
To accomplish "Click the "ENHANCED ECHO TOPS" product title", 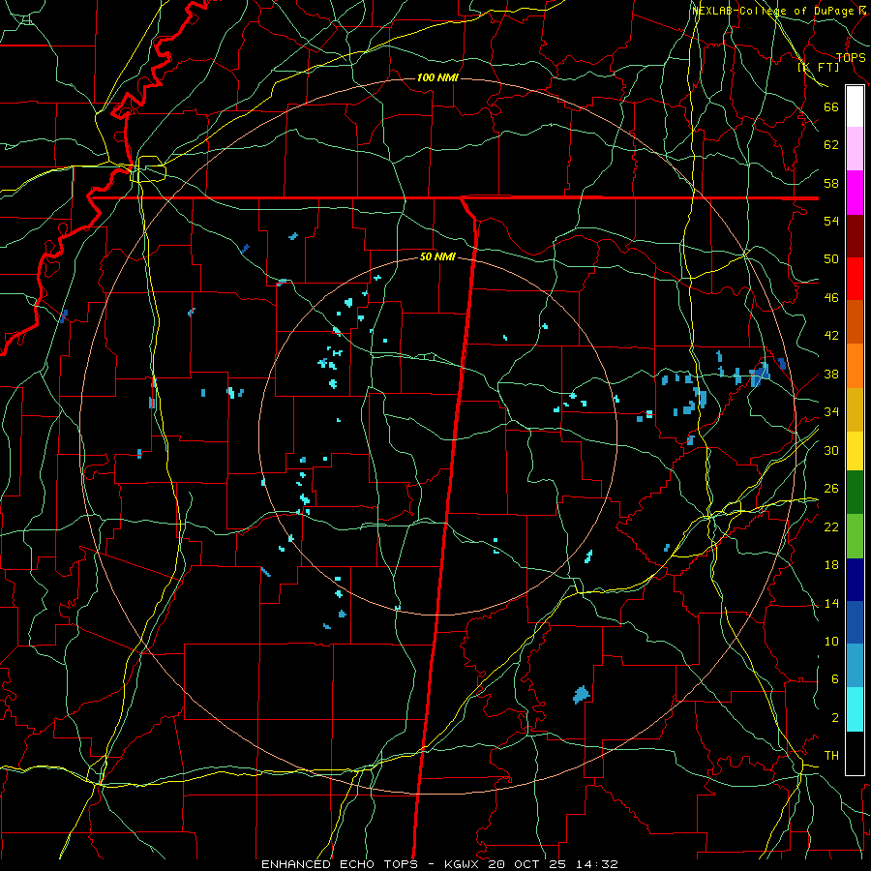I will 340,864.
